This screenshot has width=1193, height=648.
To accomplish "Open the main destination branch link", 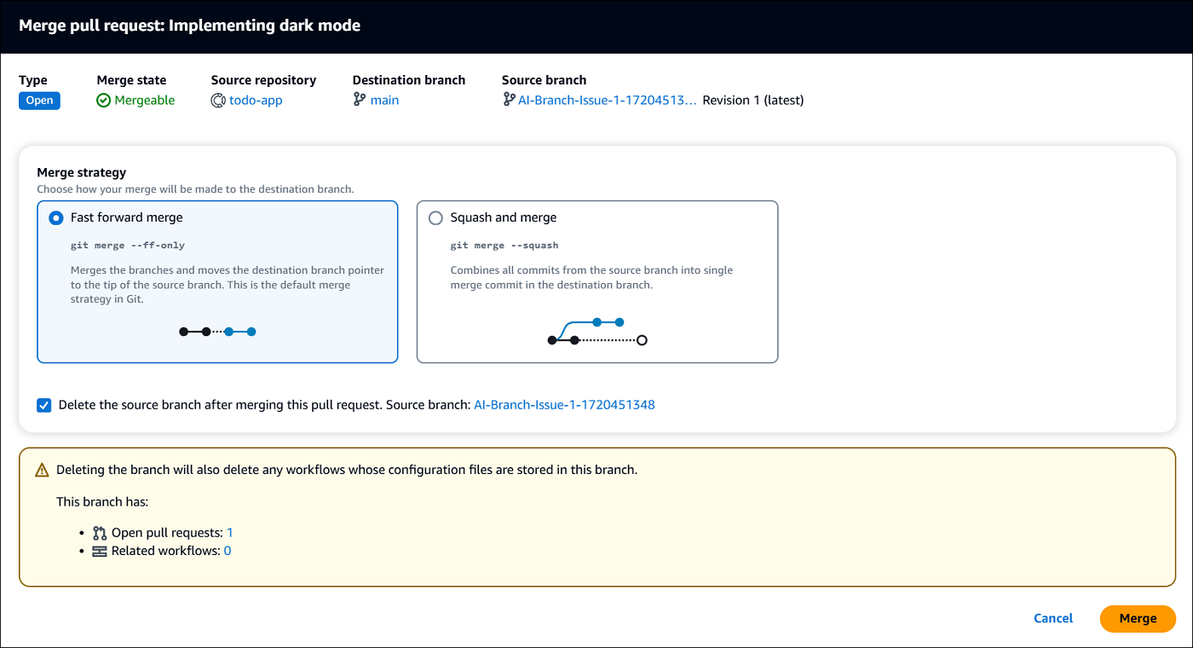I will pos(384,101).
